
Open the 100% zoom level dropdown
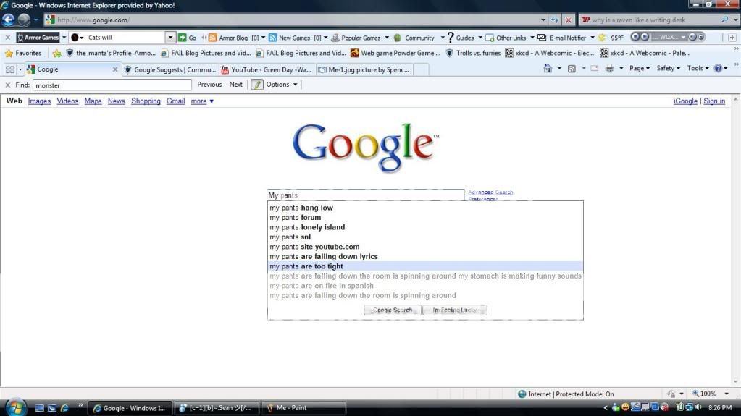coord(727,394)
